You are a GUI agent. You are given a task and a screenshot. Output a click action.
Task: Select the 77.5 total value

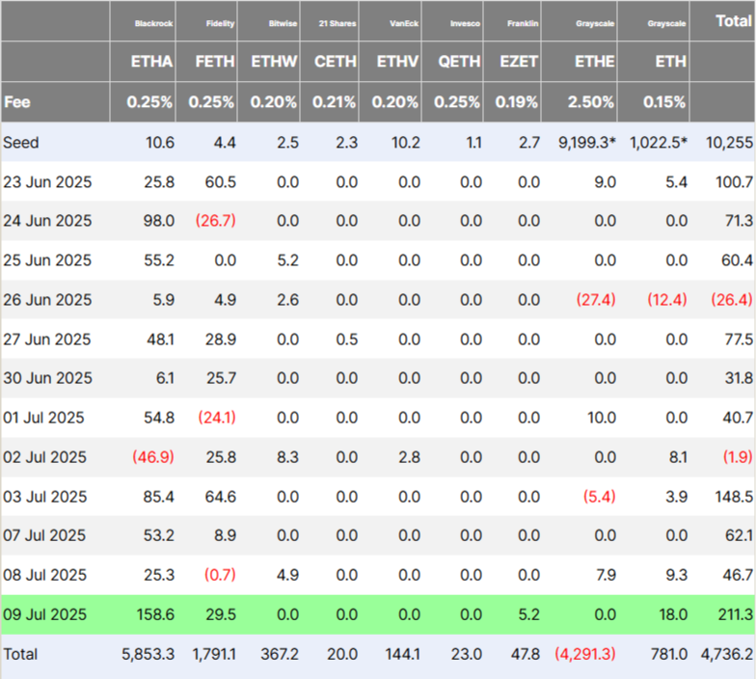(739, 339)
